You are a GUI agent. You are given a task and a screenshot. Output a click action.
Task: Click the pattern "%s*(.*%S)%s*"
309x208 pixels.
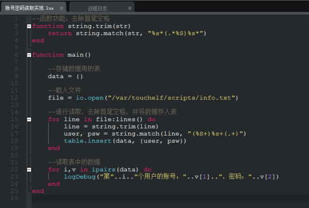[175, 34]
